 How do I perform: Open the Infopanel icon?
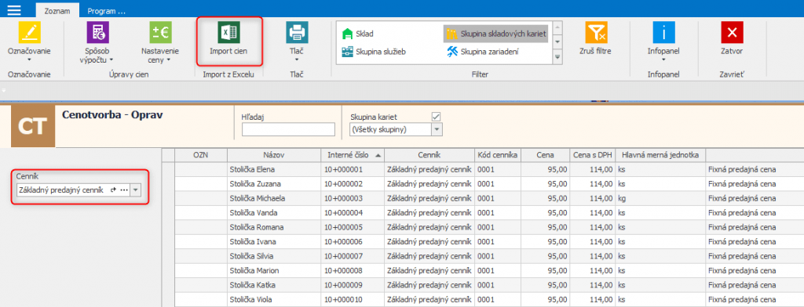tap(663, 32)
